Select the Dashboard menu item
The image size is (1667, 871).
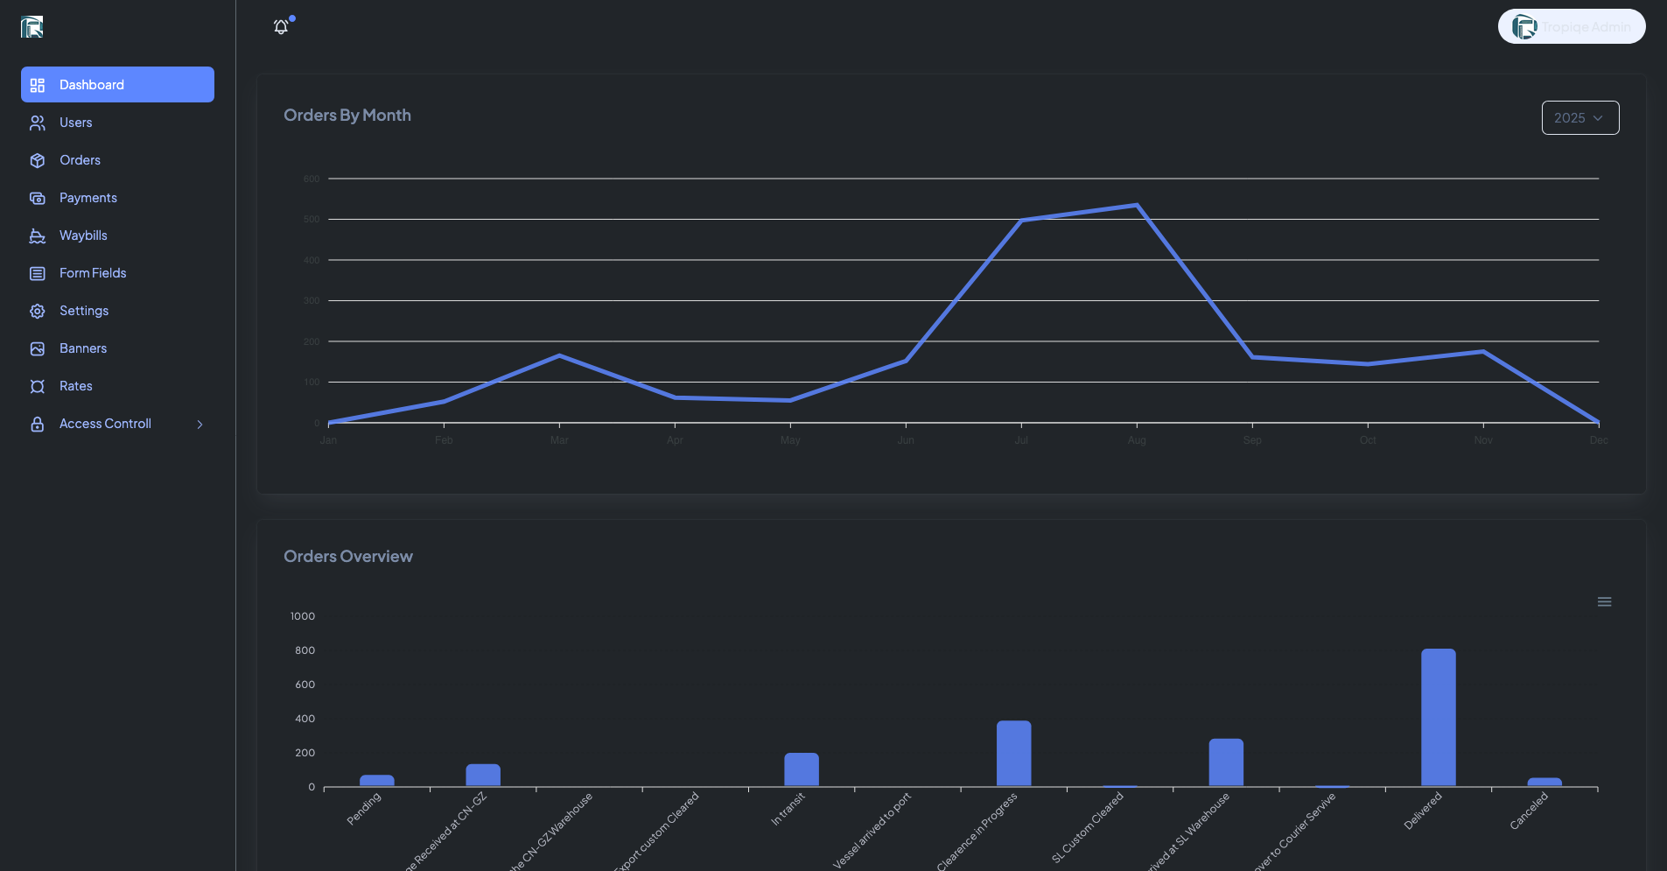point(117,85)
